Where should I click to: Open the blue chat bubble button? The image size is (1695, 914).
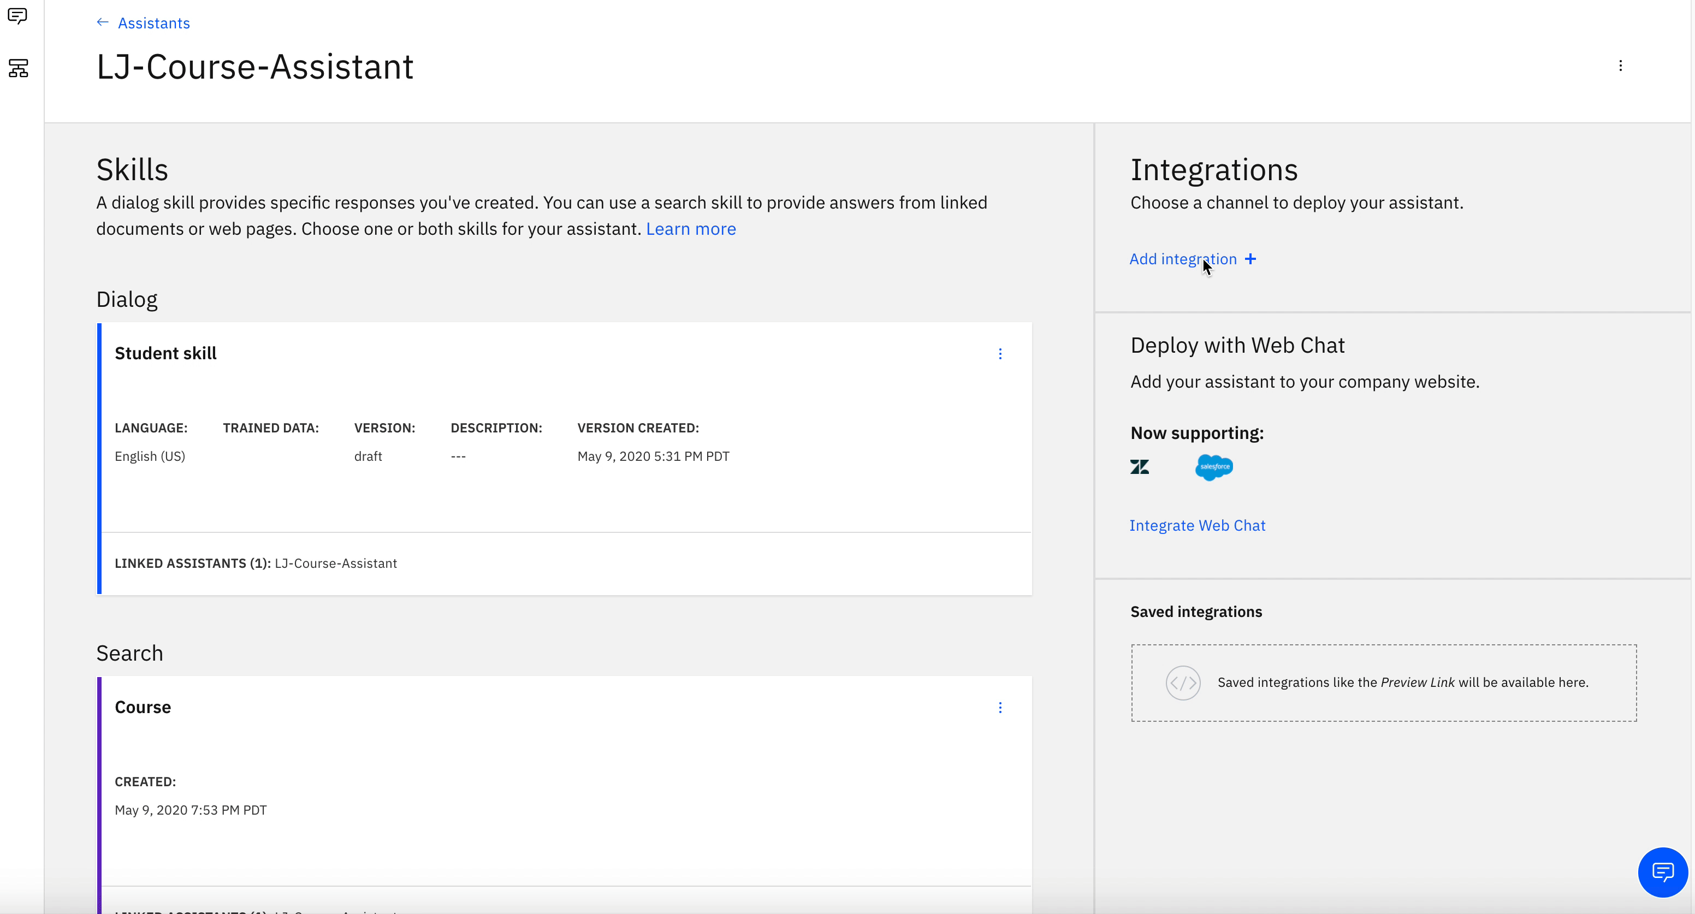click(x=1662, y=872)
